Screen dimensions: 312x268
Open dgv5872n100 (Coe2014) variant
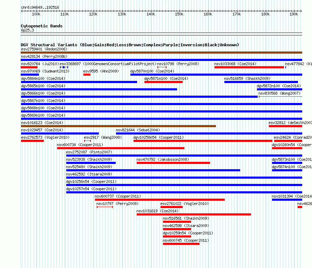tap(279, 86)
